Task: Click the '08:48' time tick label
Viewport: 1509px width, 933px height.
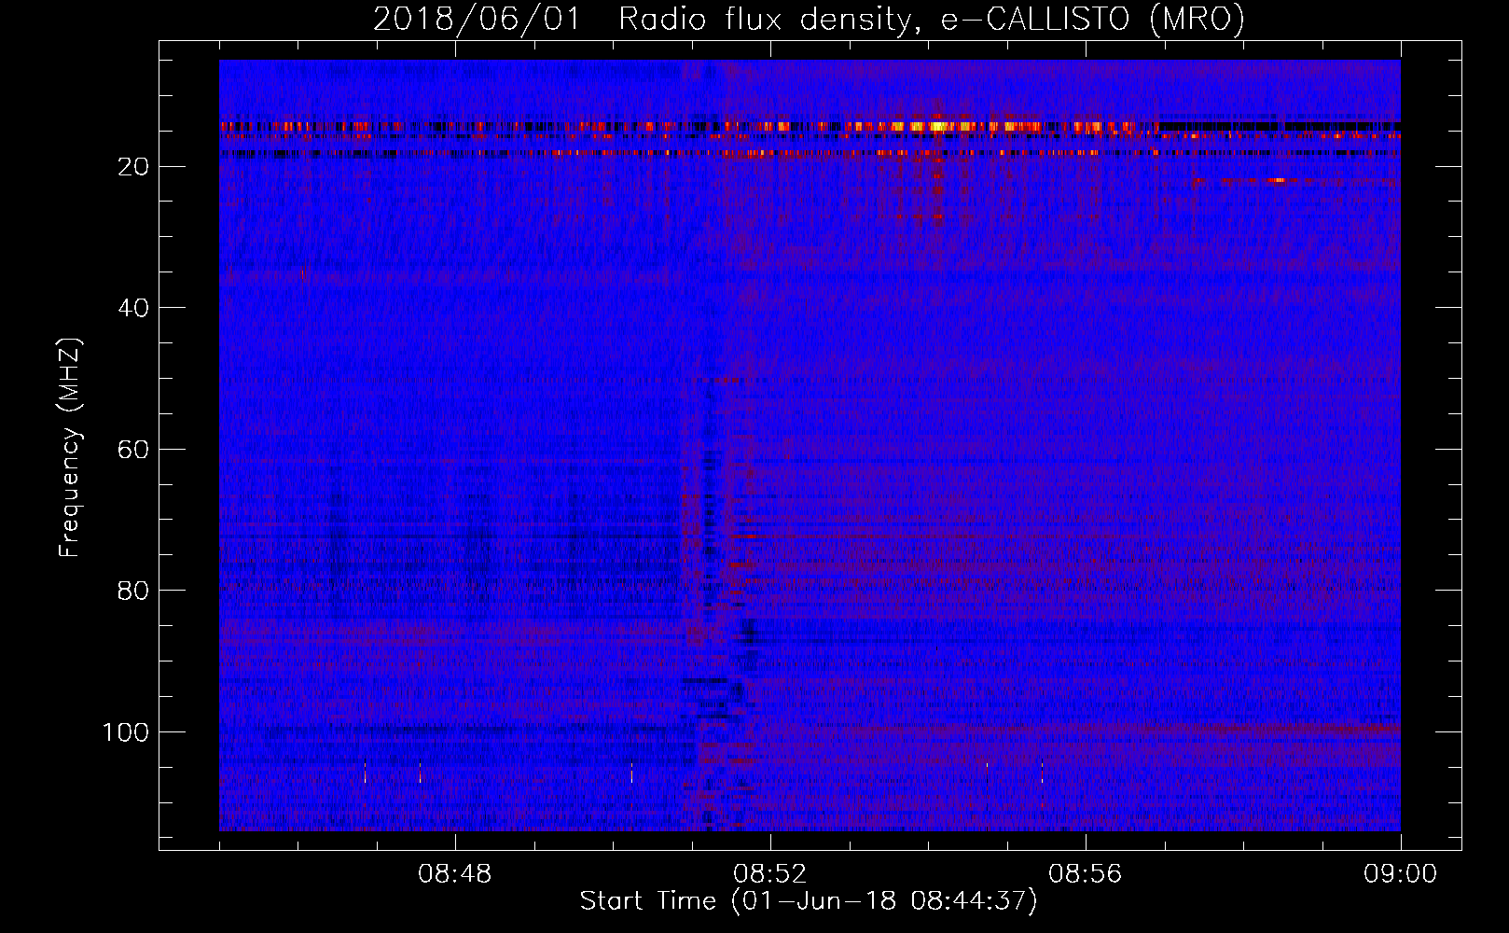Action: click(455, 874)
